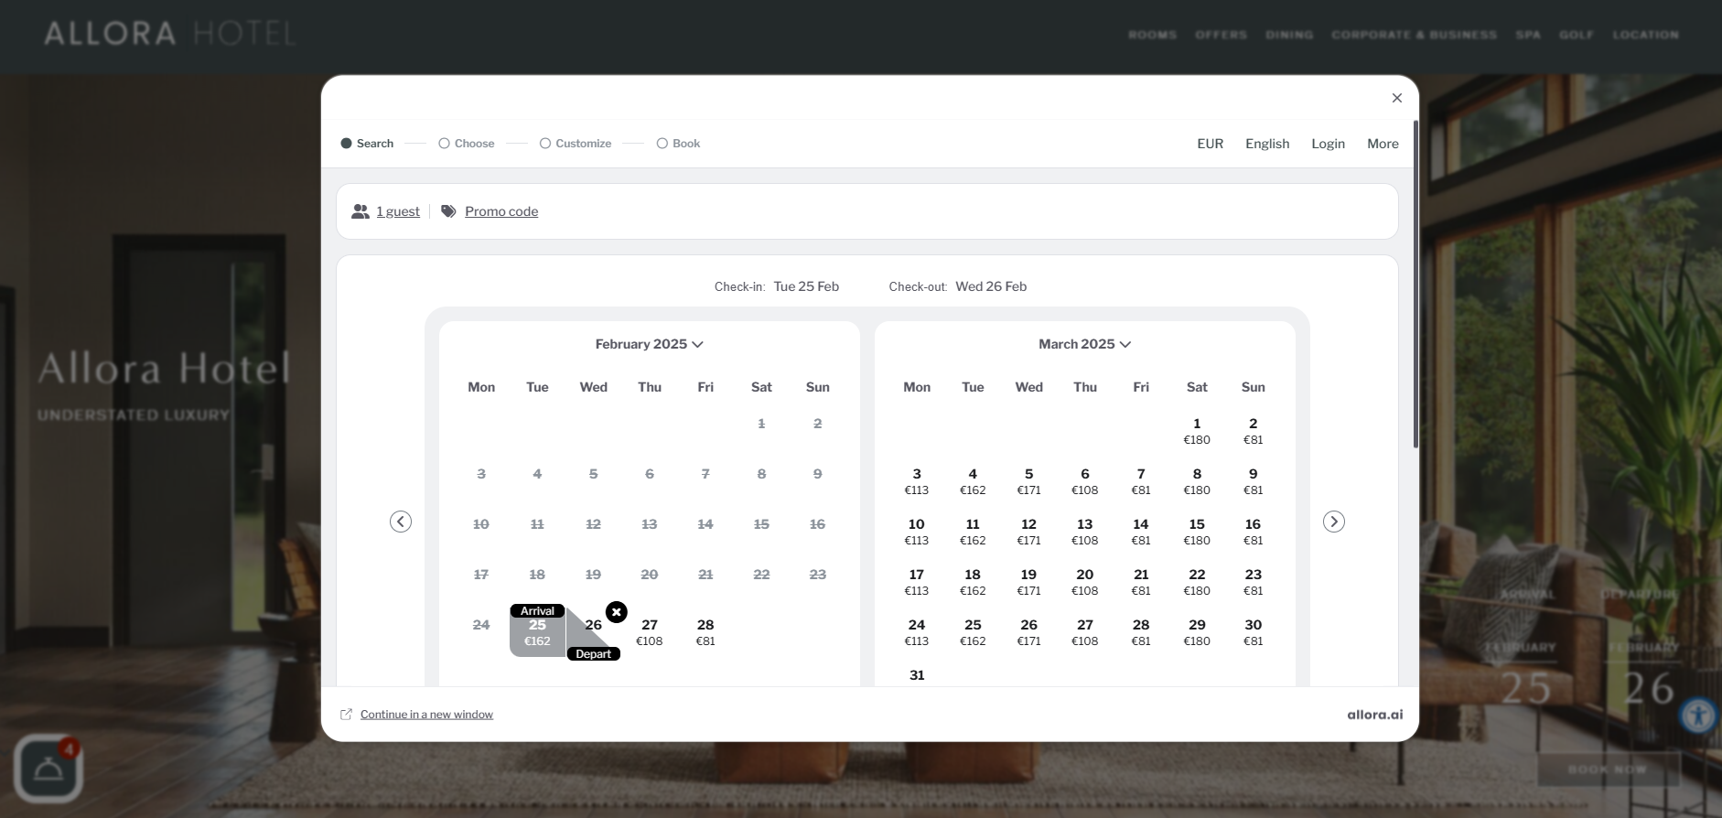Select March 31 in the calendar
The width and height of the screenshot is (1722, 818).
[917, 675]
